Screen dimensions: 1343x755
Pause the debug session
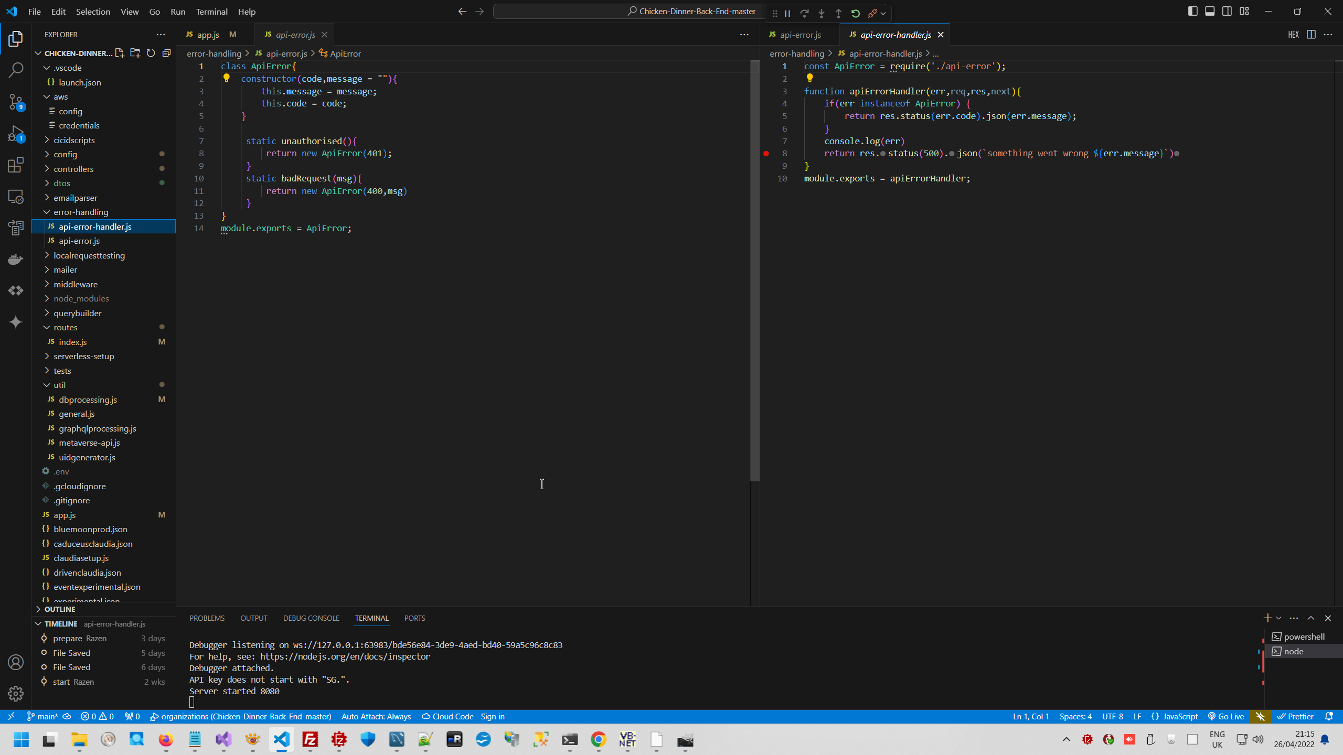point(787,13)
